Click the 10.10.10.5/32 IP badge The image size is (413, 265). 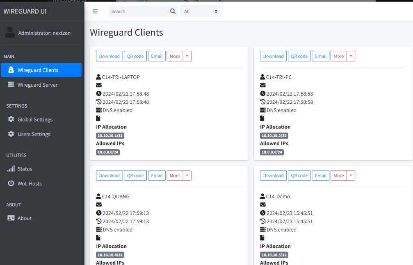tap(274, 255)
